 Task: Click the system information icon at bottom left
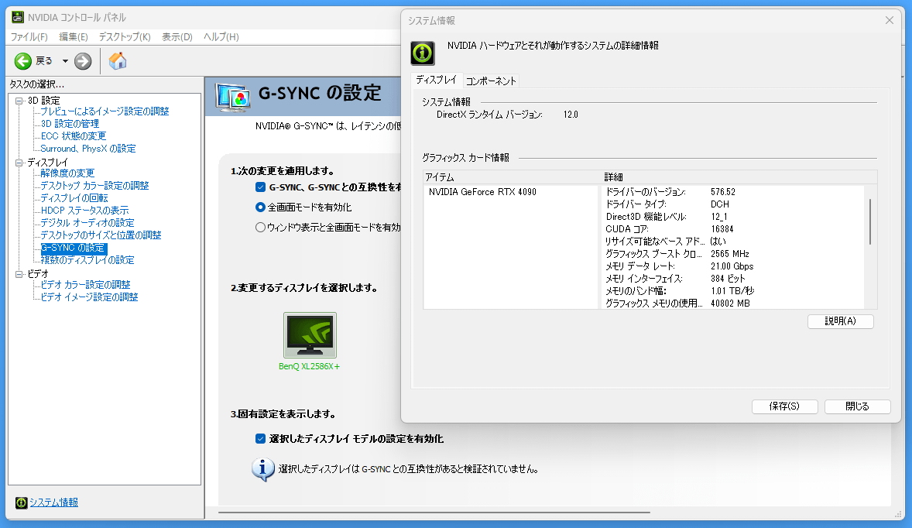(22, 503)
